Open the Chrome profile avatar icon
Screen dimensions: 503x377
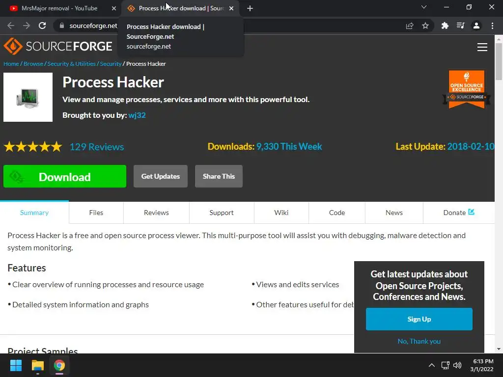click(476, 26)
